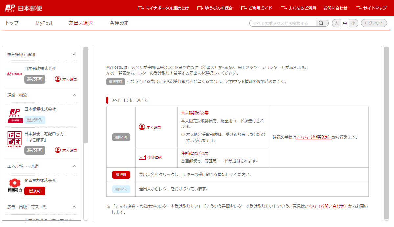Click 本人確認 label under 日本郵政株式会社
Viewport: 394px width, 227px height.
point(70,79)
